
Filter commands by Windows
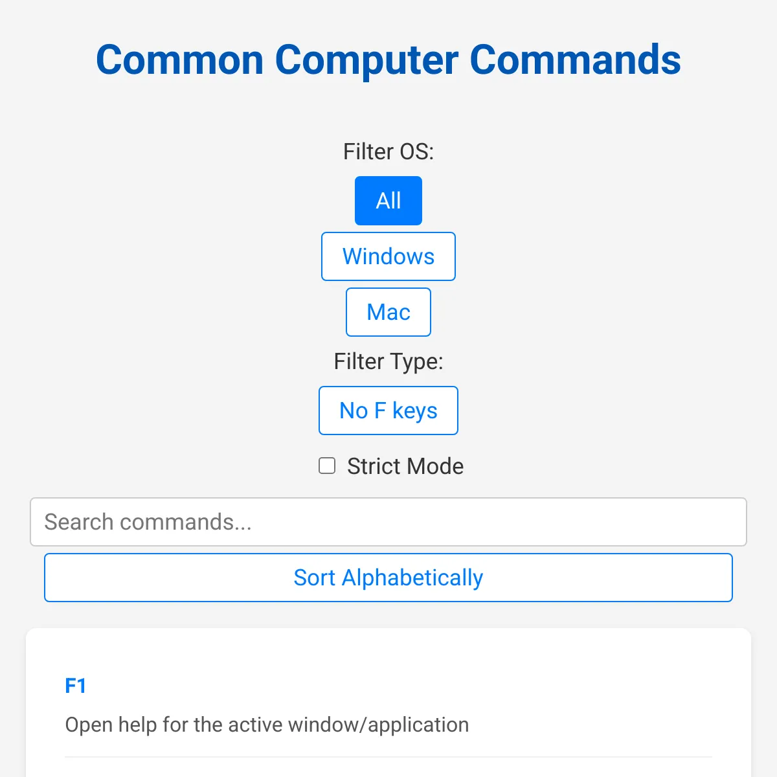[x=388, y=256]
